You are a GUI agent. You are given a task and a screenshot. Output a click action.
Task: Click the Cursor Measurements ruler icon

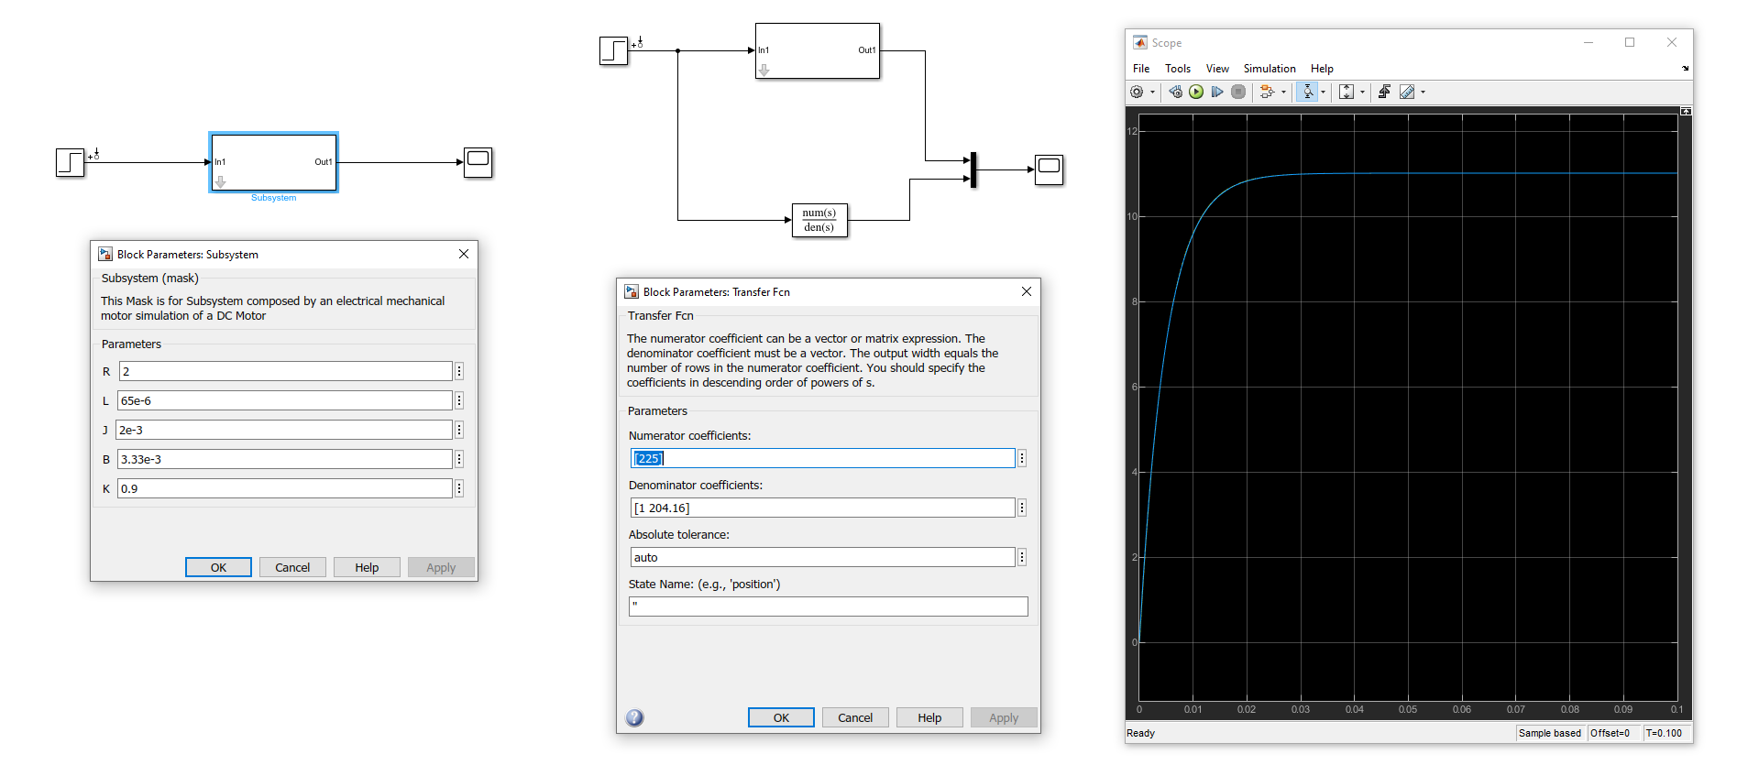click(1407, 92)
